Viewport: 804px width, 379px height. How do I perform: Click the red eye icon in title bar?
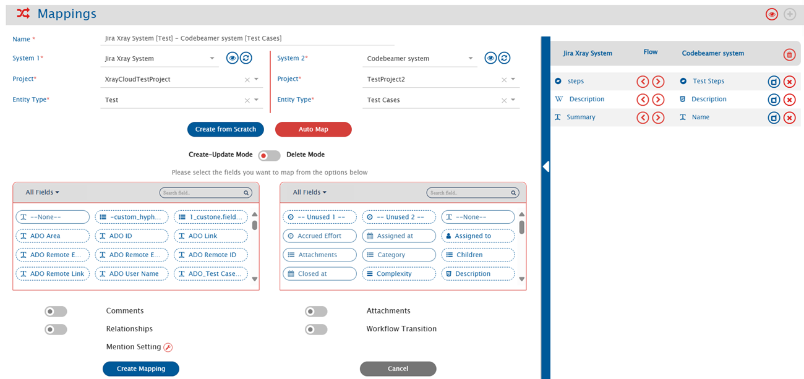click(771, 14)
